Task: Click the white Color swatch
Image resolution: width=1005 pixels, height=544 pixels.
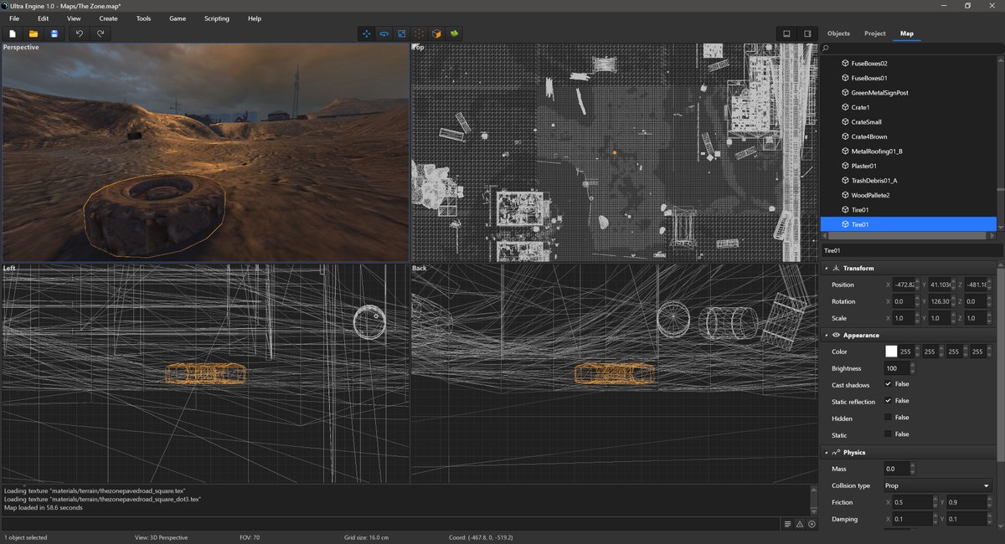Action: [891, 352]
